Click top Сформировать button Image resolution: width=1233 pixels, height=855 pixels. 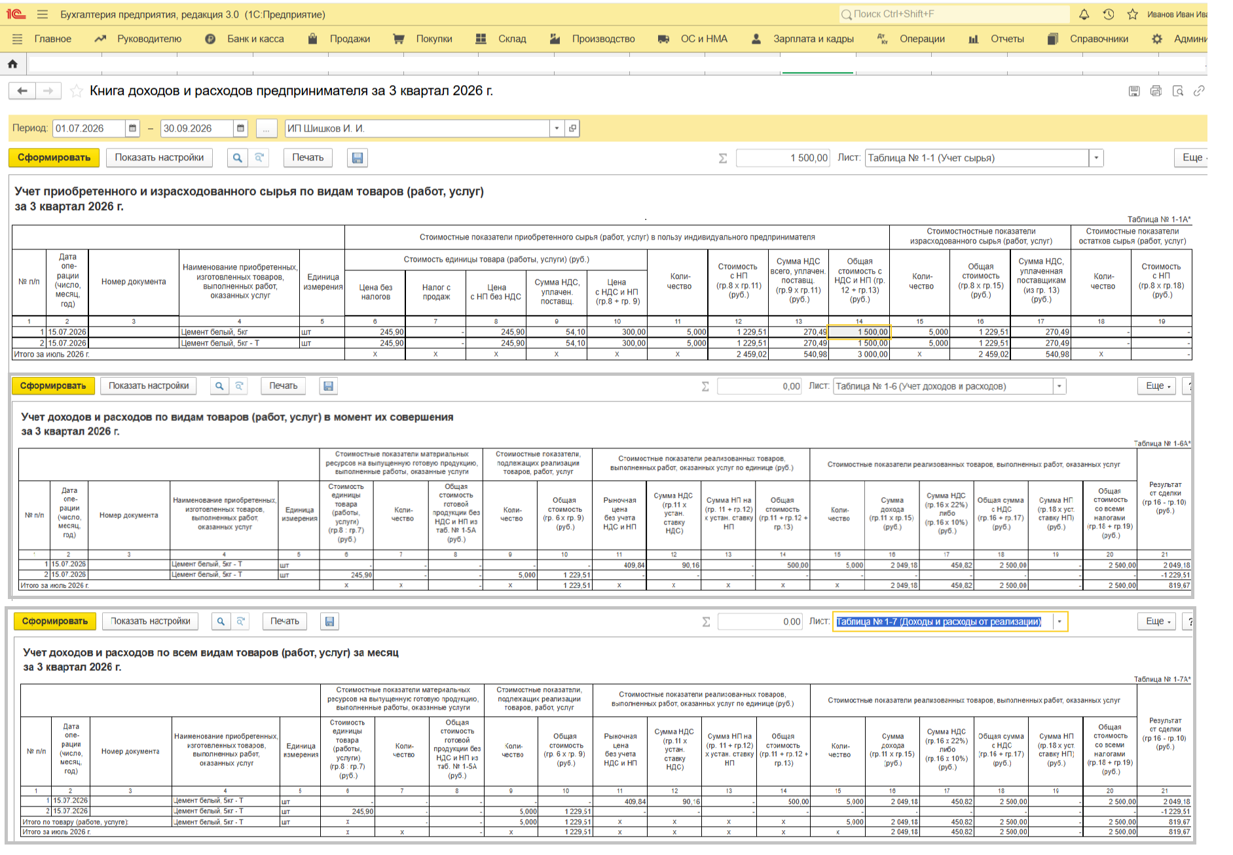click(x=54, y=158)
